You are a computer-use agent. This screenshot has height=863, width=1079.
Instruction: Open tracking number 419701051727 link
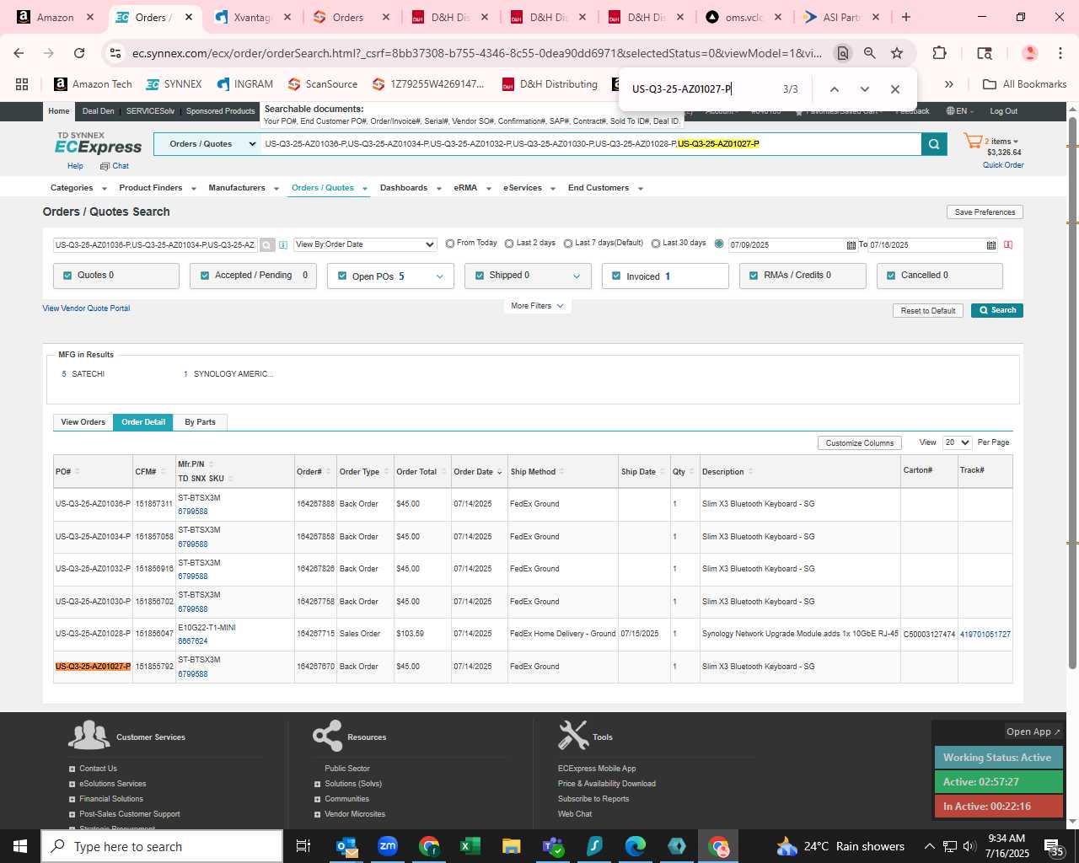[985, 635]
